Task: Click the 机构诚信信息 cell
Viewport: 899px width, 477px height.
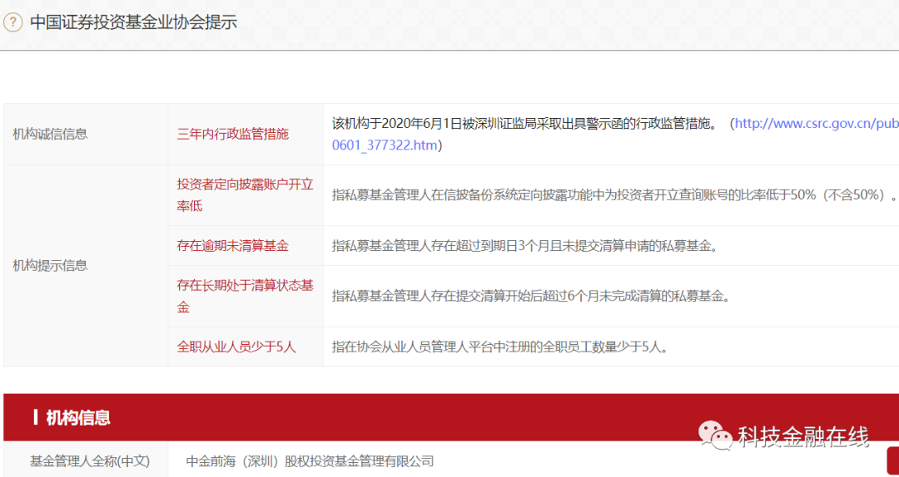Action: (x=86, y=135)
